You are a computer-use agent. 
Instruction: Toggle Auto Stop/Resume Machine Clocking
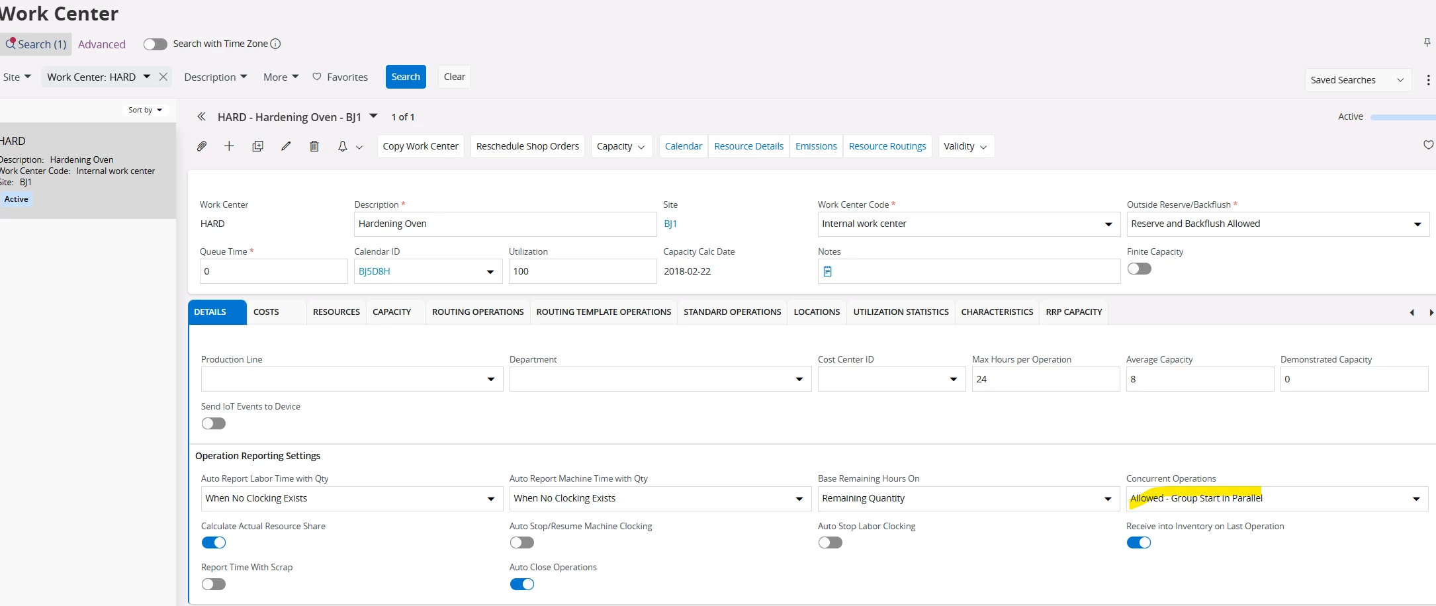click(x=522, y=542)
